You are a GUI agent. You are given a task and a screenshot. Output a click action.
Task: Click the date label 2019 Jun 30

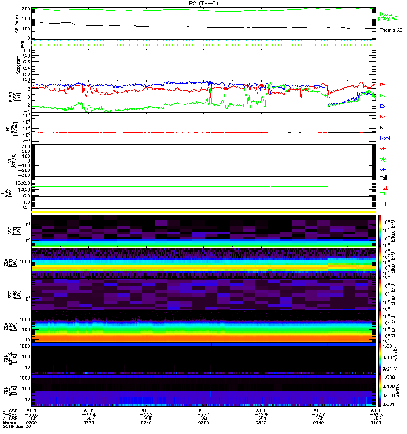[x=17, y=426]
